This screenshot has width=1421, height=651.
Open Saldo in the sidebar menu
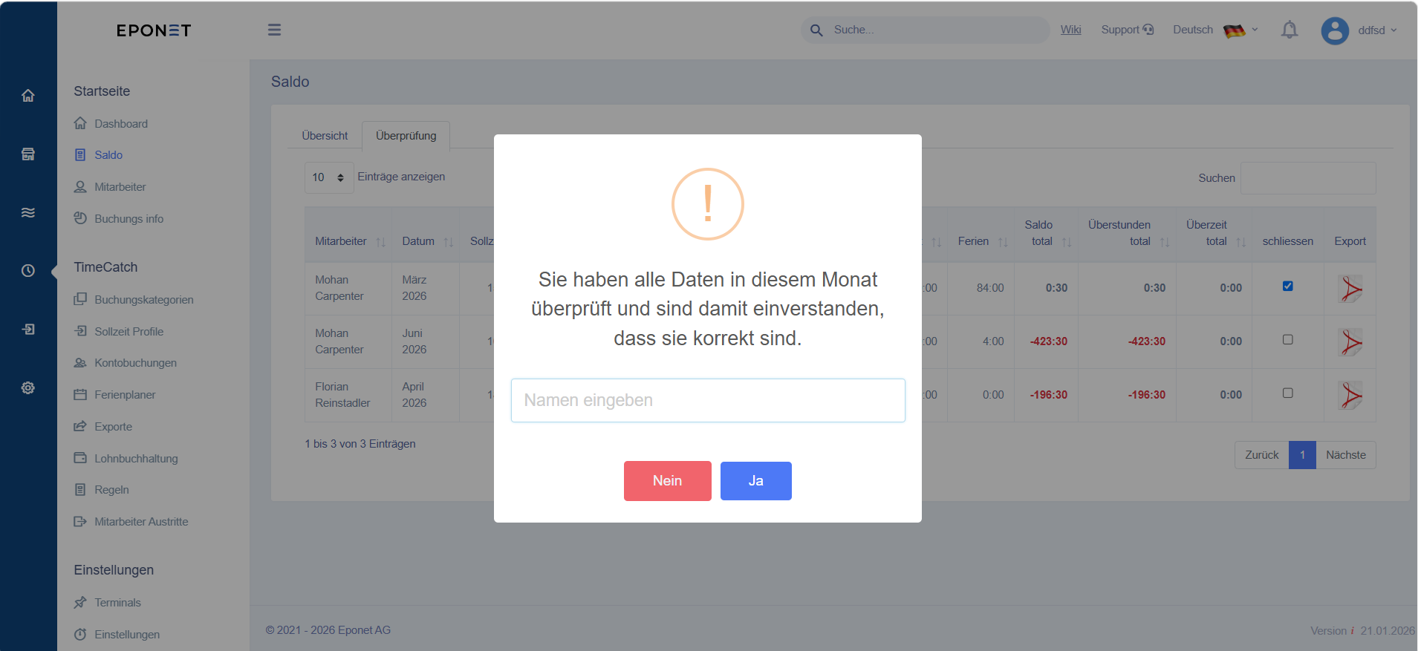point(108,155)
